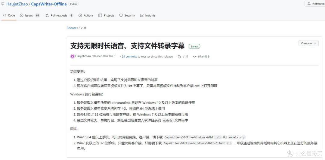Click the Public visibility badge
This screenshot has width=325, height=160.
74,4
